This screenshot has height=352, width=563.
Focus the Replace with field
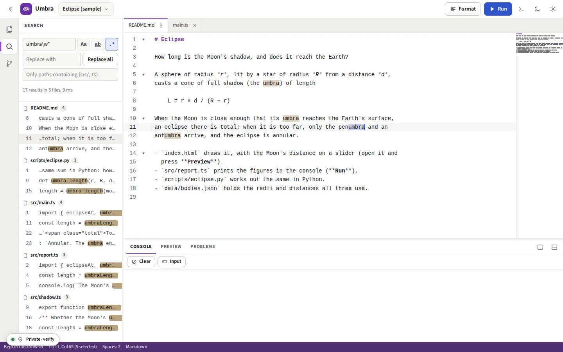point(52,59)
